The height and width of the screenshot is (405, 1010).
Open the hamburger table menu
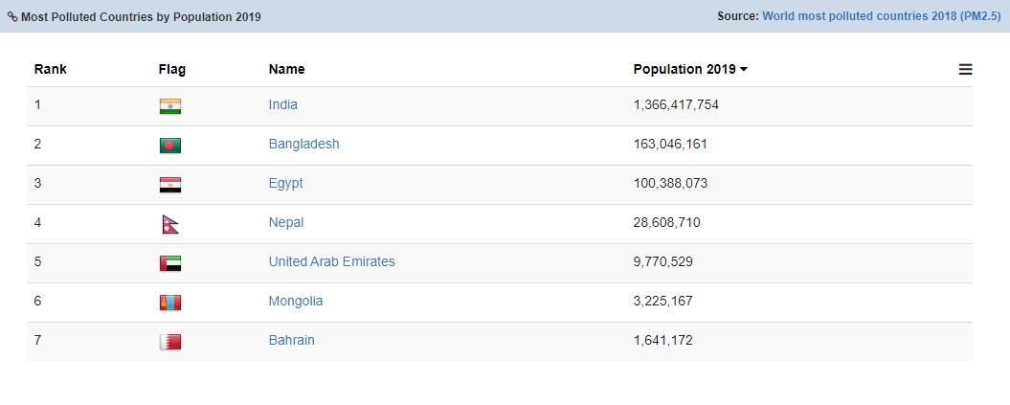click(x=965, y=69)
